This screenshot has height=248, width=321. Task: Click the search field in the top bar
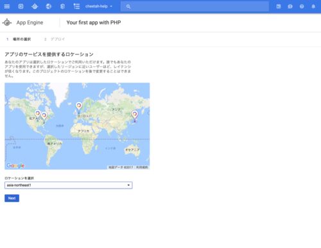195,6
